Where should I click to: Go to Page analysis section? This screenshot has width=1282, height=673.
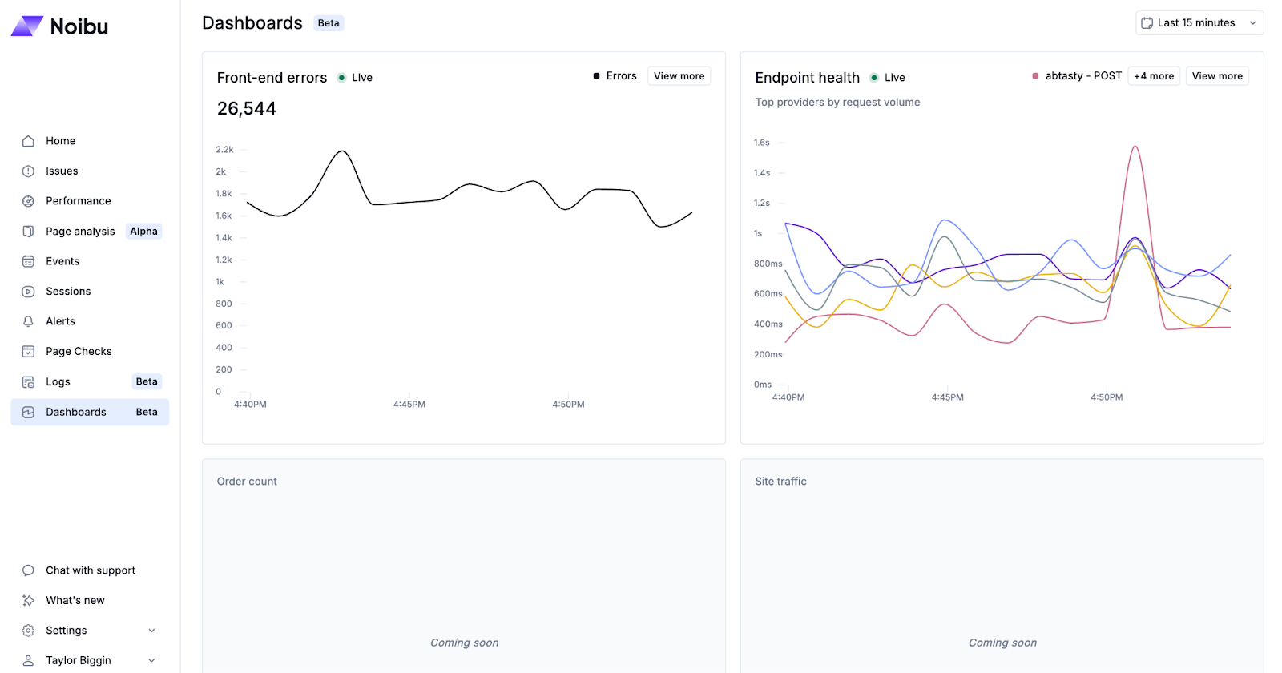80,232
